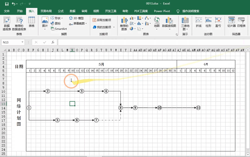Open the 数据透视图 button
This screenshot has width=250, height=157.
(x=169, y=23)
